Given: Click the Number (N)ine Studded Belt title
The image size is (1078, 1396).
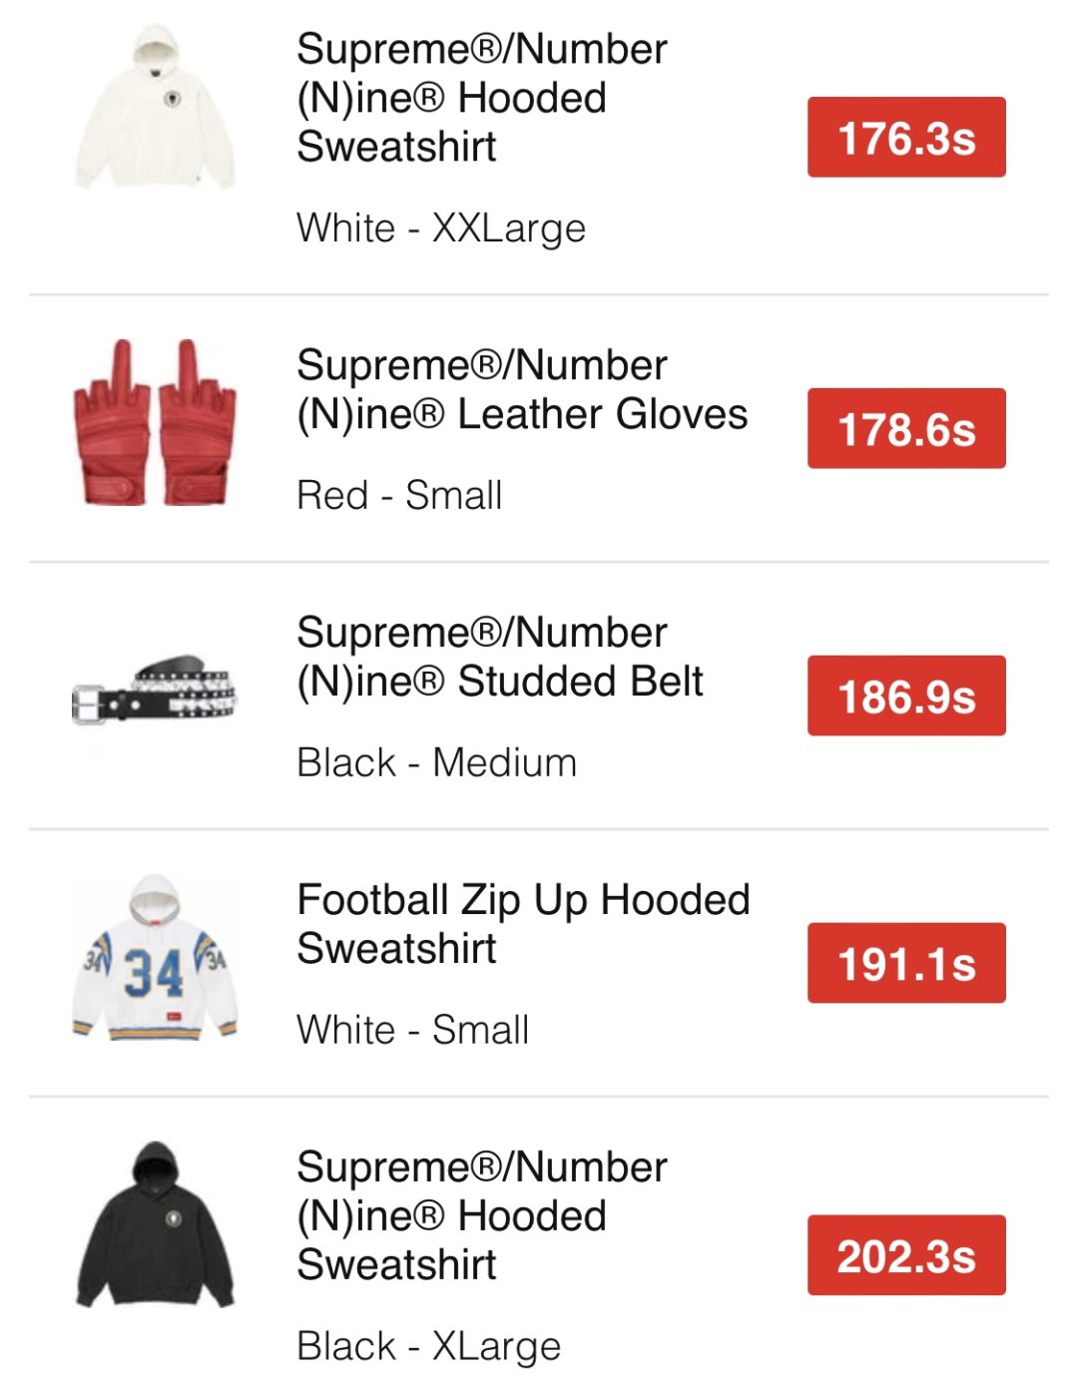Looking at the screenshot, I should pos(500,658).
